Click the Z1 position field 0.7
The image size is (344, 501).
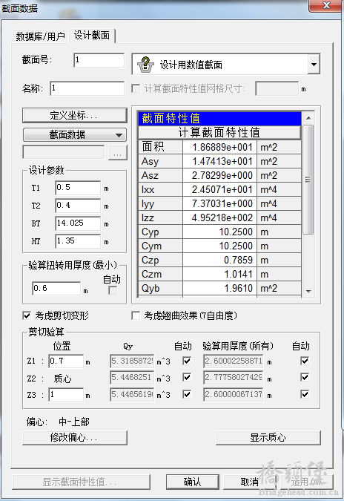pyautogui.click(x=66, y=361)
